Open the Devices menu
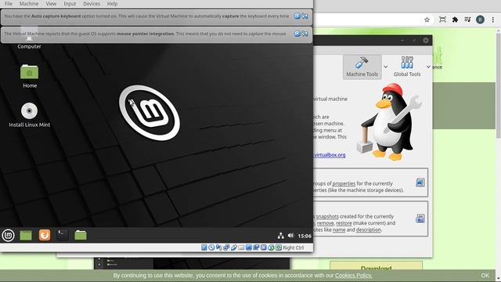Screen dimensions: 501x282 pos(92,4)
